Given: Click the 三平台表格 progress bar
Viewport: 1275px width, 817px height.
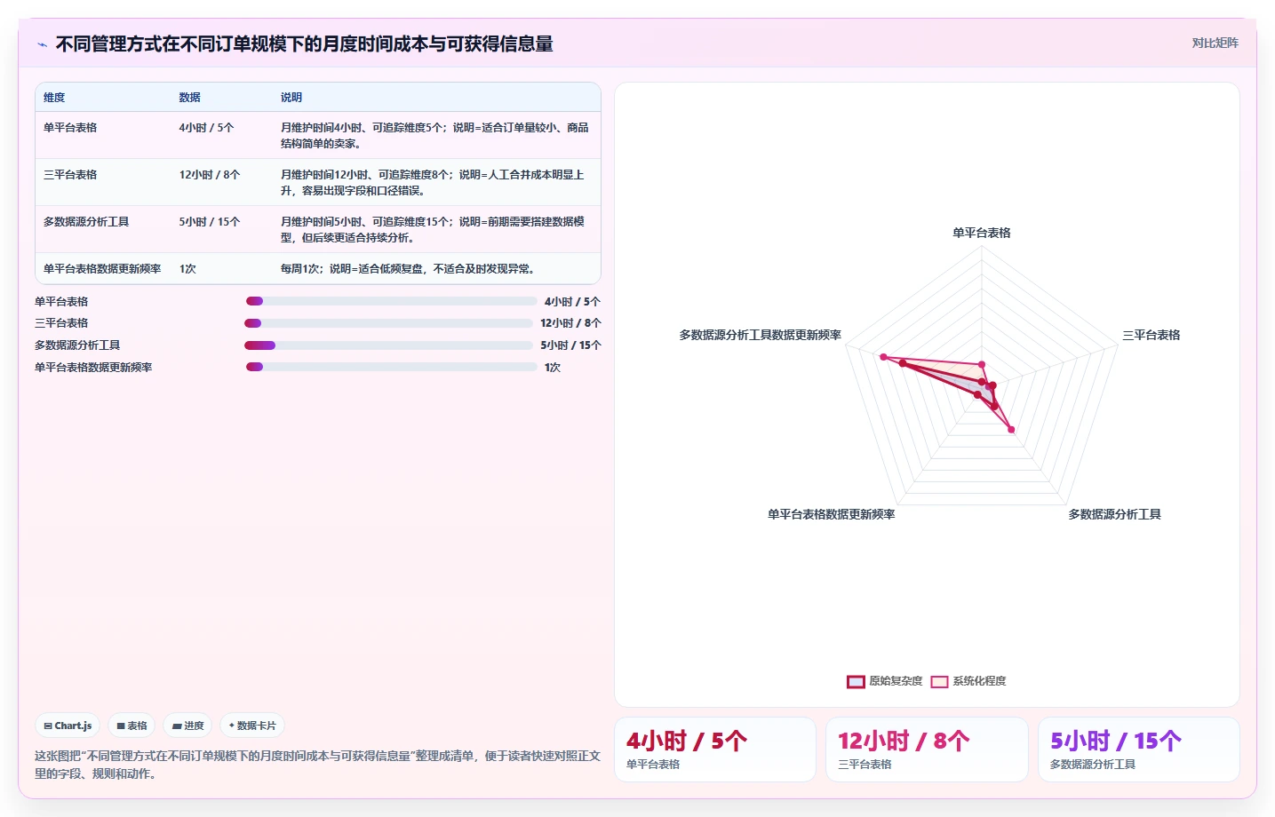Looking at the screenshot, I should (x=388, y=323).
